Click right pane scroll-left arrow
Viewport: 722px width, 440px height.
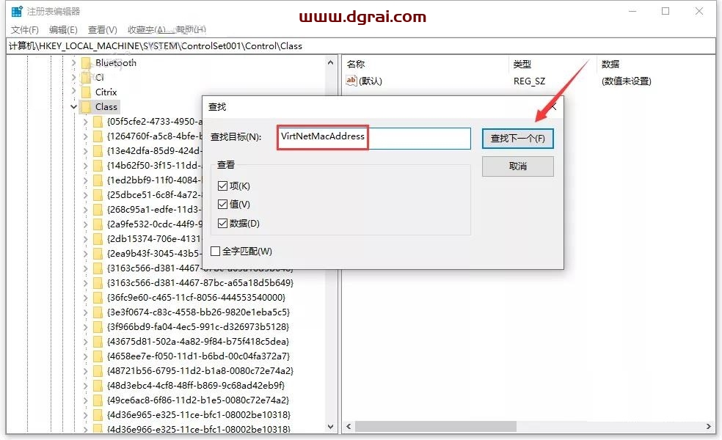coord(349,427)
